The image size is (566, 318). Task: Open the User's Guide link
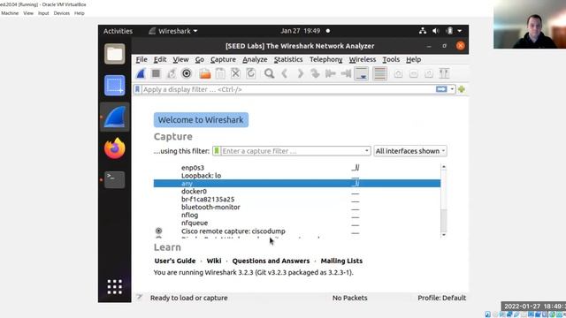coord(175,261)
